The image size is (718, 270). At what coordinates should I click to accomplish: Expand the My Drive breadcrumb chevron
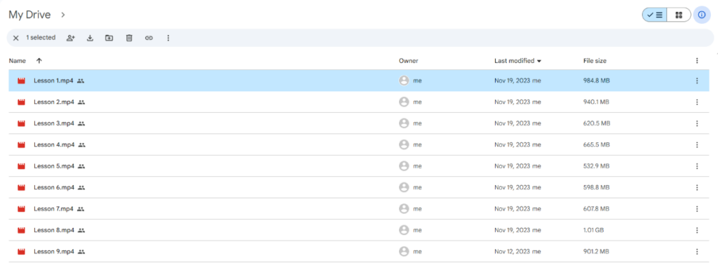[x=63, y=15]
